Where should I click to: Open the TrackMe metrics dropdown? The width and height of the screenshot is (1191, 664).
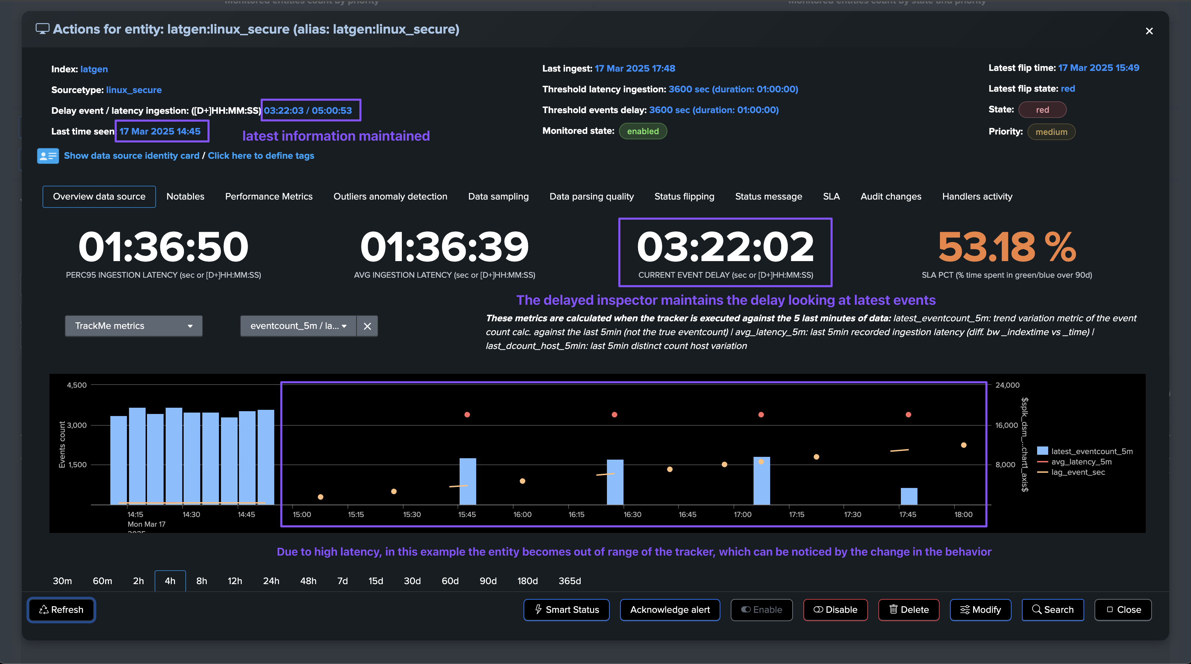pos(133,326)
